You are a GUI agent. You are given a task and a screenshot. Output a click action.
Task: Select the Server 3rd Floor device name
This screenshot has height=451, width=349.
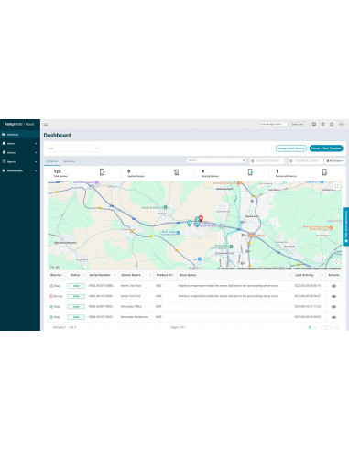pyautogui.click(x=130, y=296)
